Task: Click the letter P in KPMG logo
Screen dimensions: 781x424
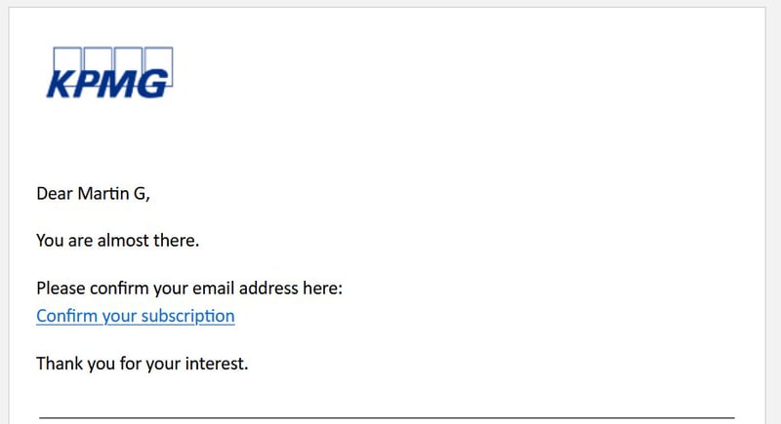Action: pos(88,84)
